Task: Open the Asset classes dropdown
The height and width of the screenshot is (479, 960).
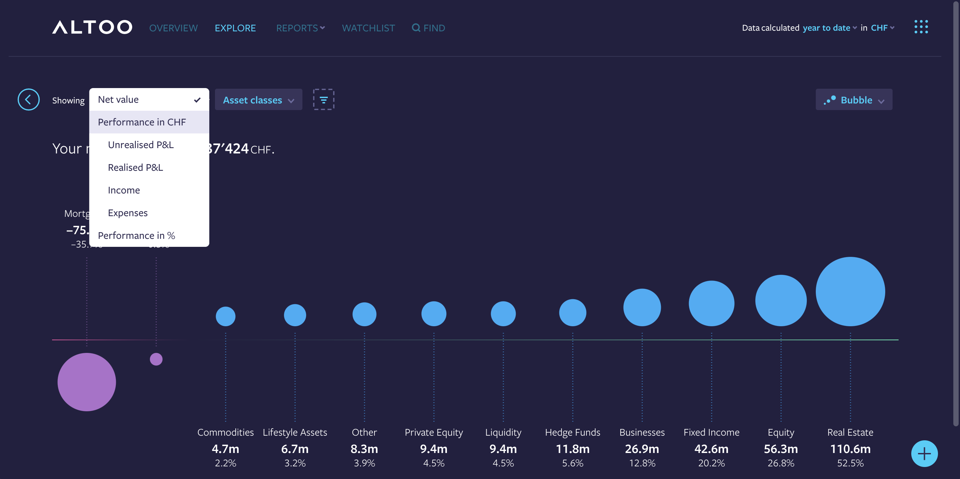Action: [x=258, y=99]
